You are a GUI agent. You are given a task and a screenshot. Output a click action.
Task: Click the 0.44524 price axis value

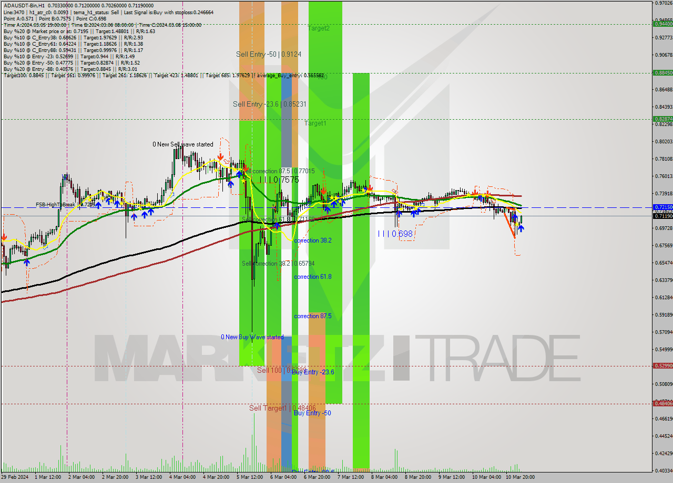664,436
